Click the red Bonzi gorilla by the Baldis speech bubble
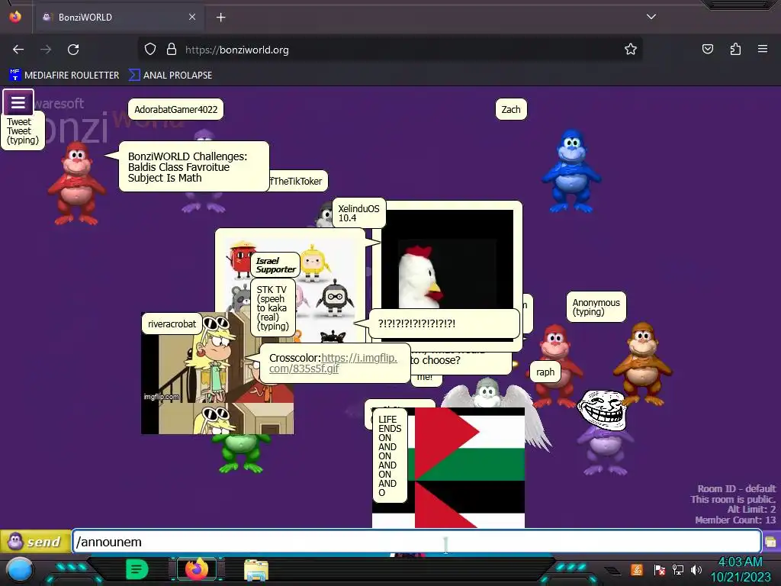This screenshot has width=781, height=586. click(76, 183)
